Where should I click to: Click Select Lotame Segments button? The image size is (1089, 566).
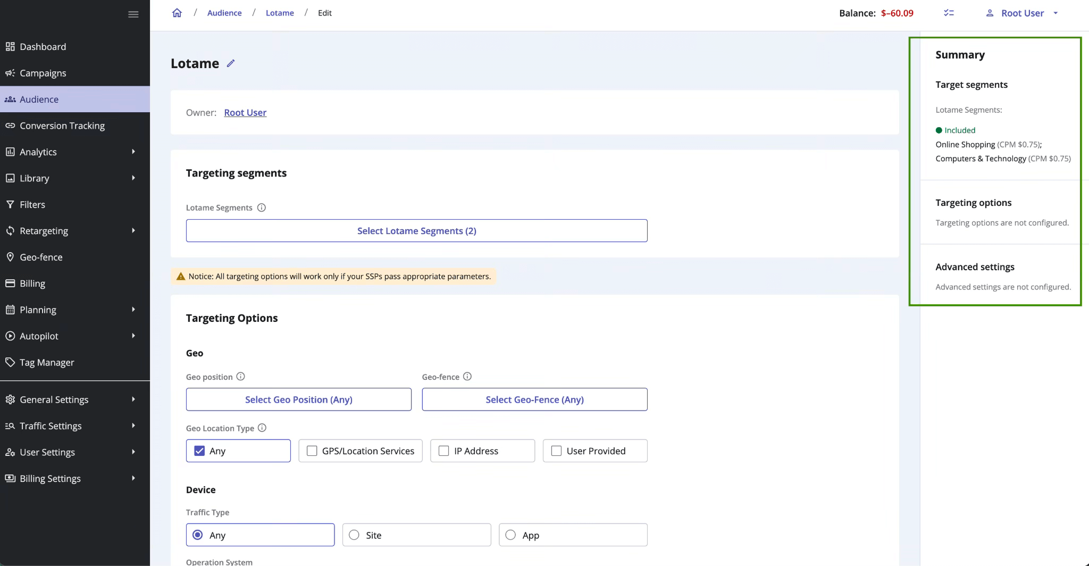coord(416,230)
